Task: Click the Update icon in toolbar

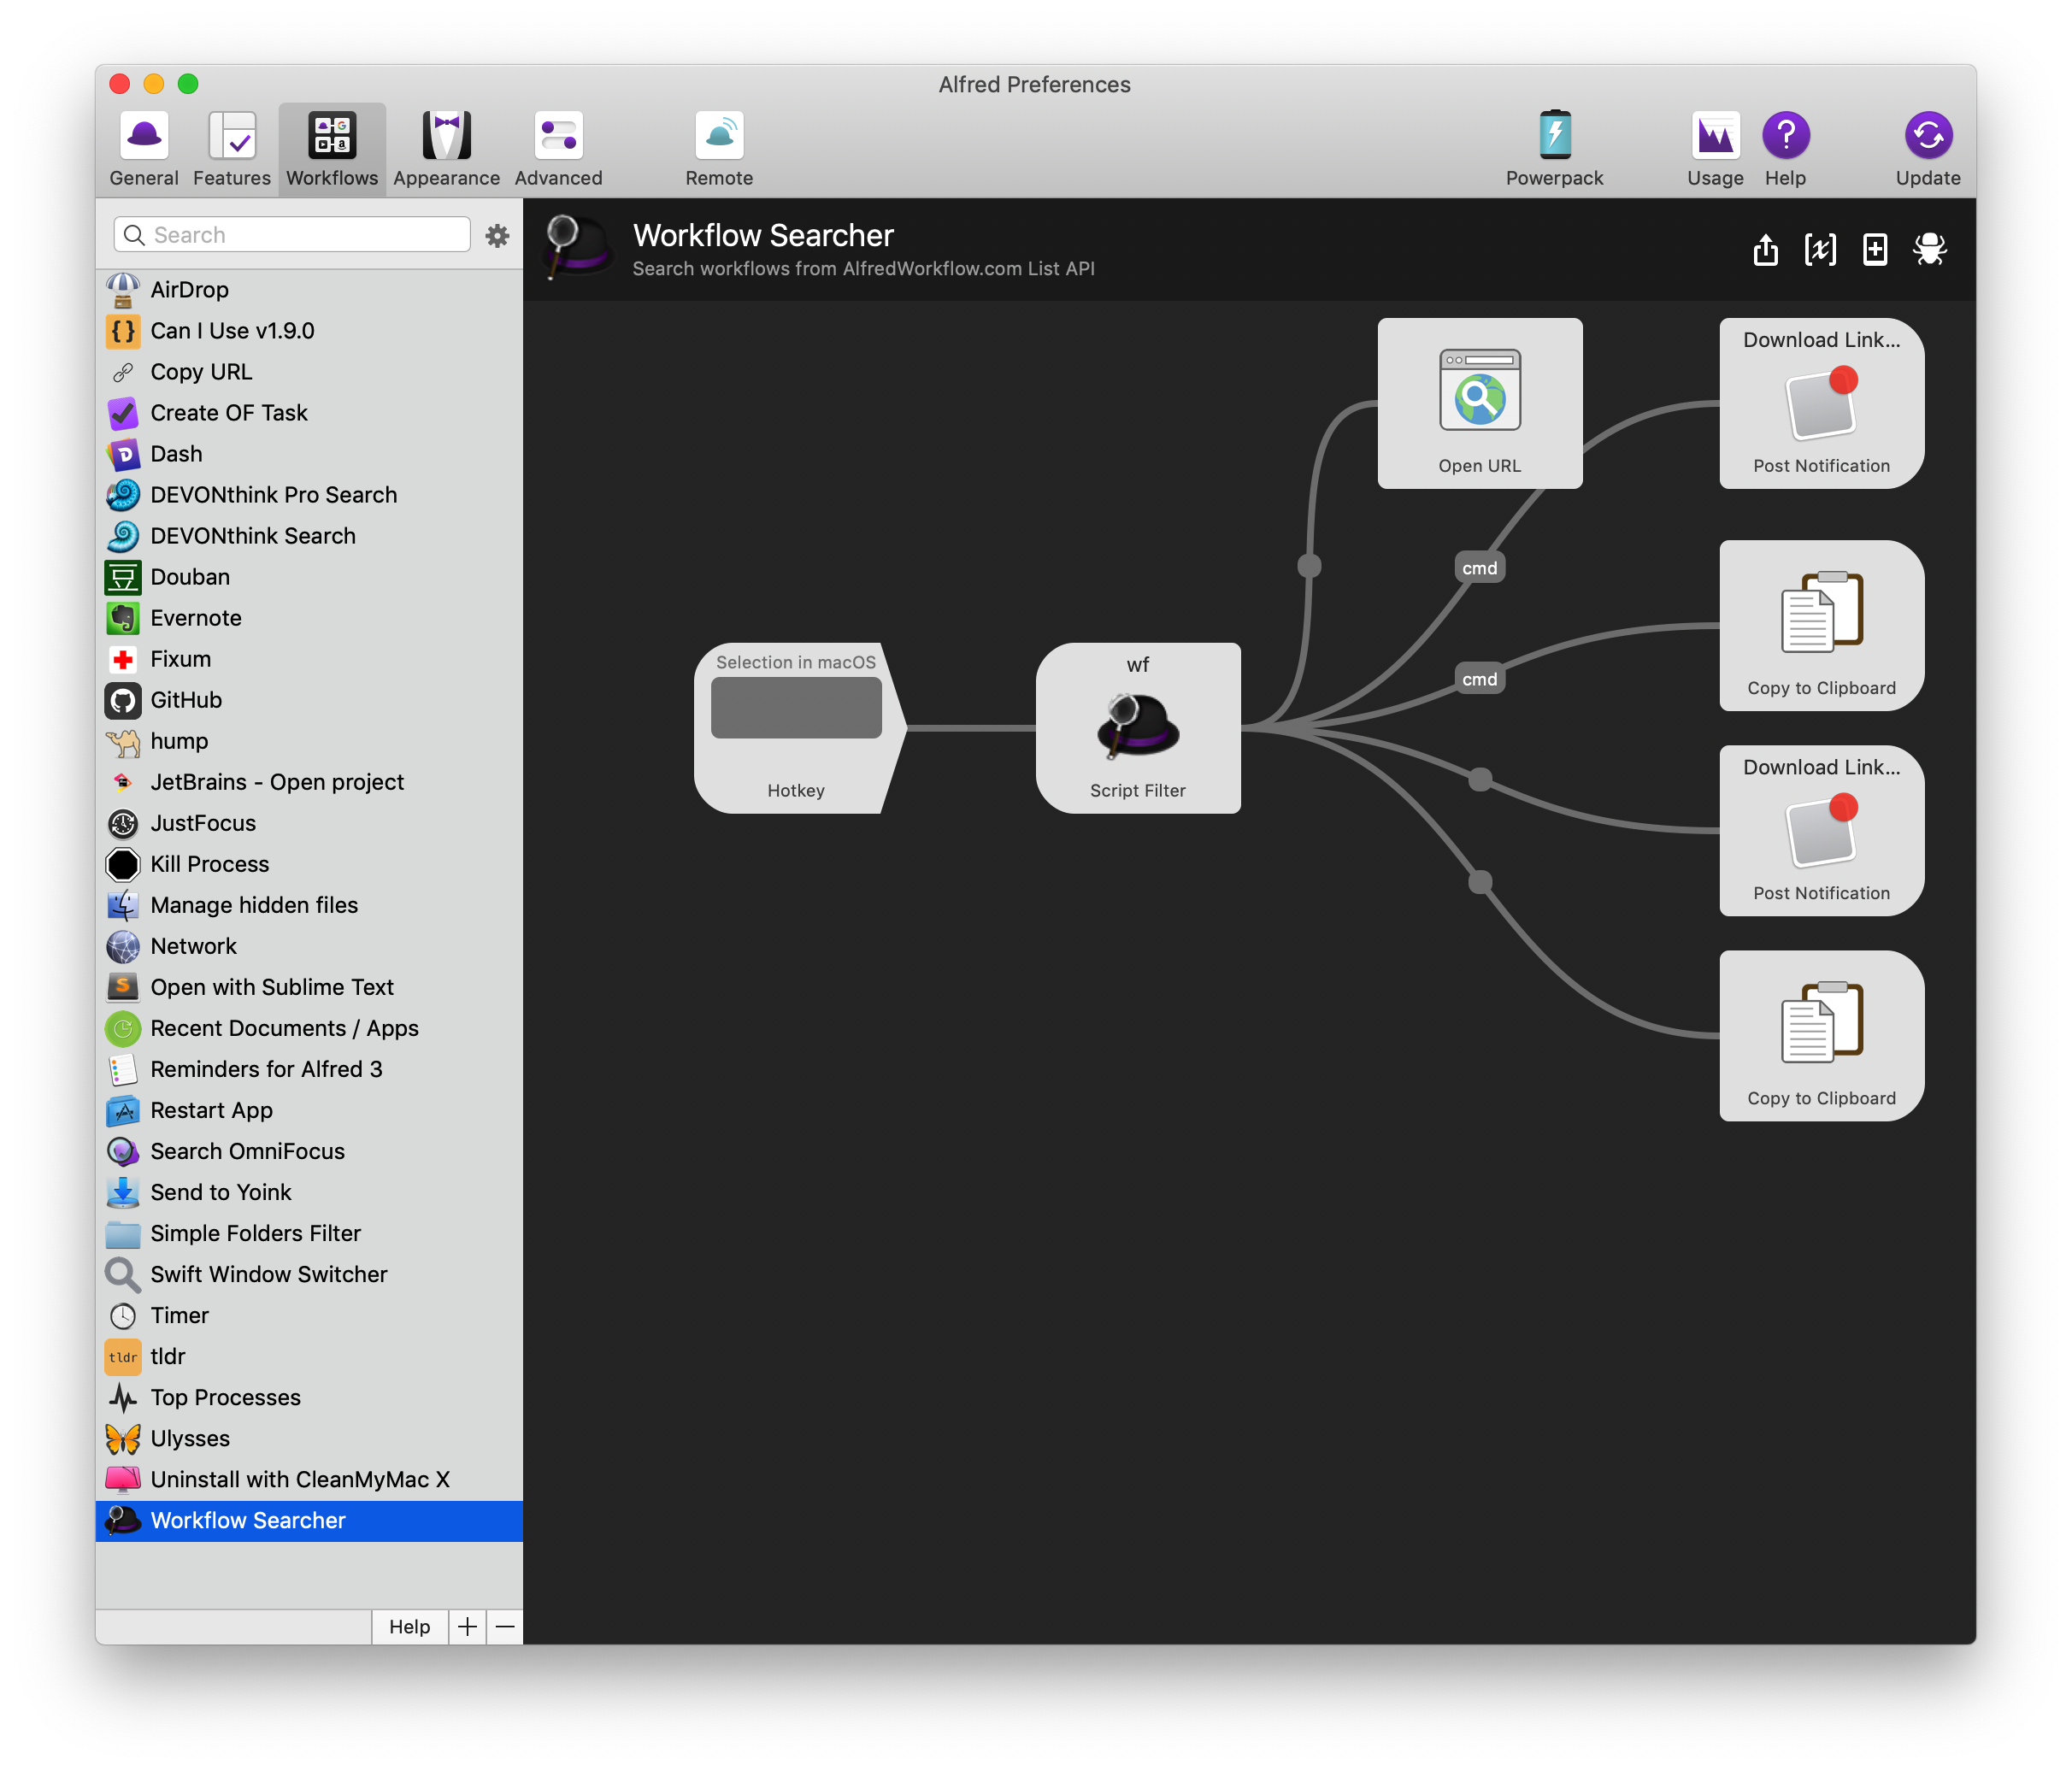Action: click(x=1927, y=135)
